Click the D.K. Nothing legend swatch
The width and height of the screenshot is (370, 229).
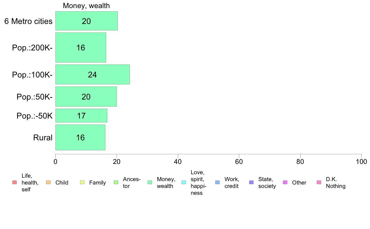coord(319,182)
